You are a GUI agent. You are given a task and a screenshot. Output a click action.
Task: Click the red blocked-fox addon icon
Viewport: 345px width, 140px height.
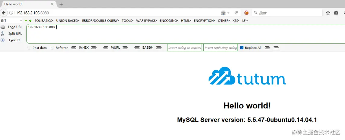(x=246, y=13)
